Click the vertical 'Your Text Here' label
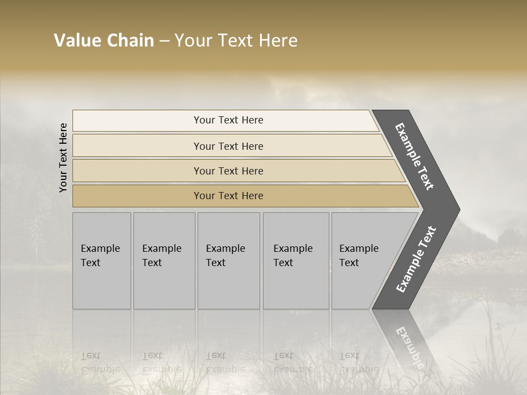527x395 pixels. coord(63,157)
